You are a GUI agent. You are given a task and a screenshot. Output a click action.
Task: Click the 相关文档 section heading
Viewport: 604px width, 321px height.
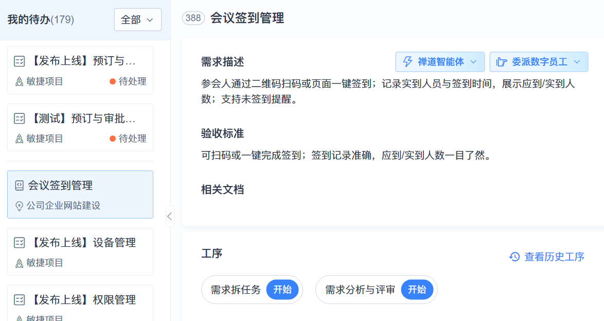pos(223,190)
